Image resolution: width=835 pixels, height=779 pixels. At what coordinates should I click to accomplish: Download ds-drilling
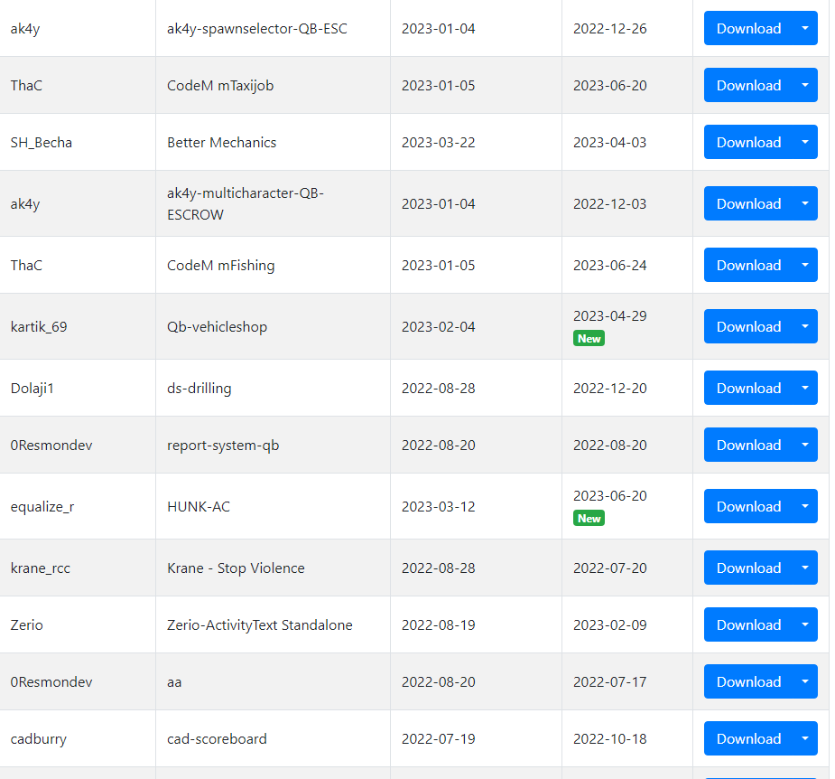pos(748,389)
